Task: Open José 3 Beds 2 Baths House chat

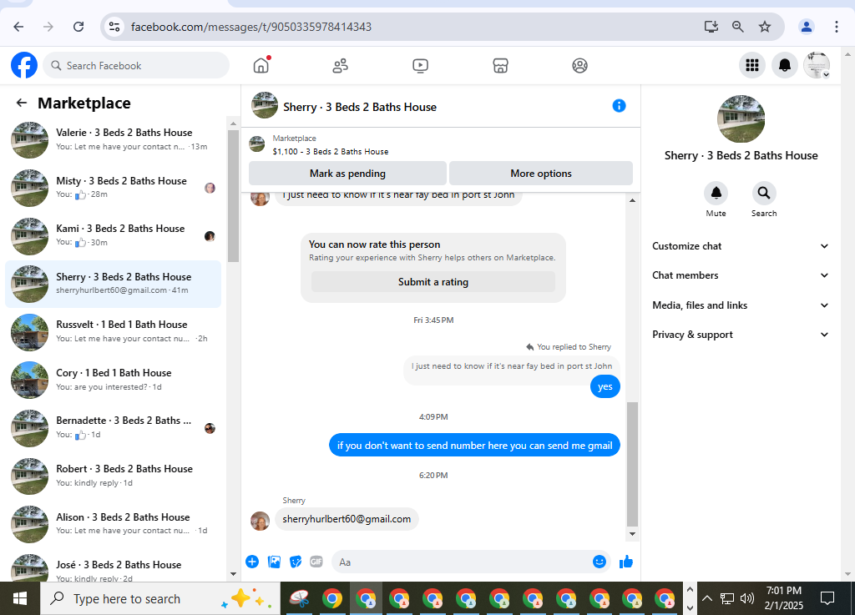Action: pos(114,567)
